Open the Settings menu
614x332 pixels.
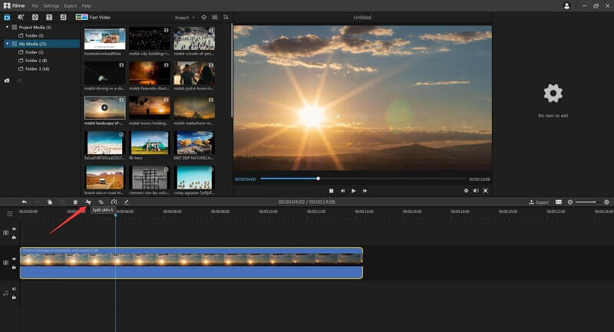pyautogui.click(x=51, y=6)
